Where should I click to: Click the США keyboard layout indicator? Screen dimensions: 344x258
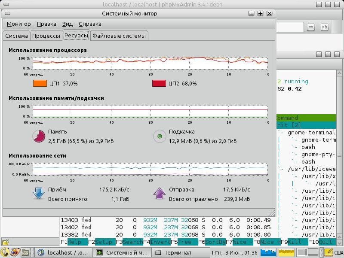pyautogui.click(x=338, y=252)
